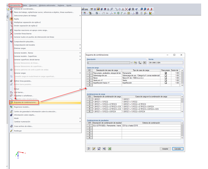Click the Redibujar pencil icon
This screenshot has height=169, width=208.
(x=11, y=131)
